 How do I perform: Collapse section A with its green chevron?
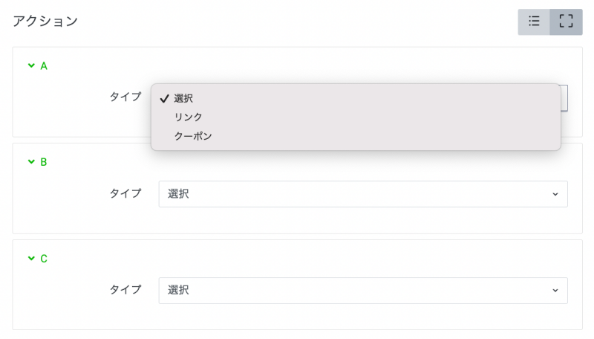click(x=31, y=65)
